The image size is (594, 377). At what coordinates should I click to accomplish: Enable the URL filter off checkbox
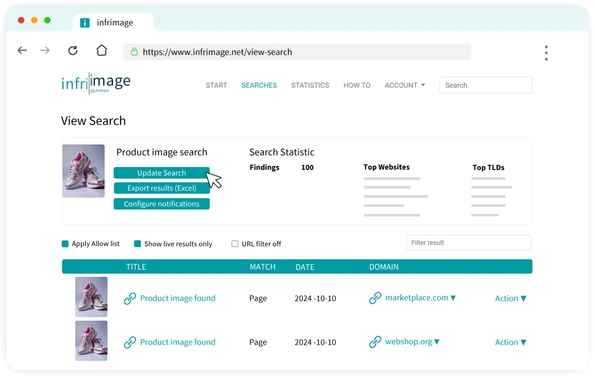pyautogui.click(x=235, y=244)
